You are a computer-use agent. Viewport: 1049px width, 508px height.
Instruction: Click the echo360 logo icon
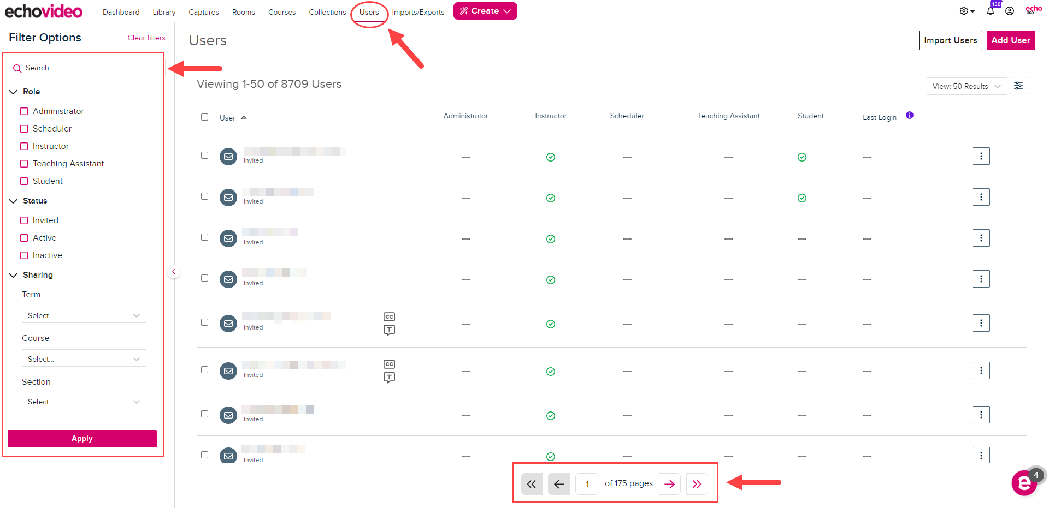click(x=1034, y=10)
